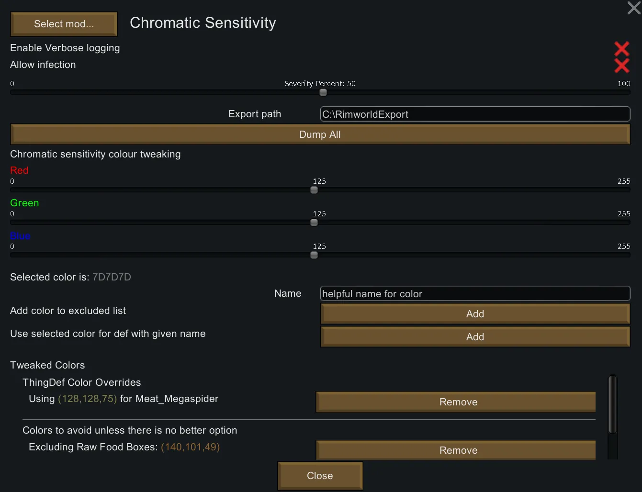
Task: Remove the Raw Food Boxes exclusion
Action: pos(456,450)
